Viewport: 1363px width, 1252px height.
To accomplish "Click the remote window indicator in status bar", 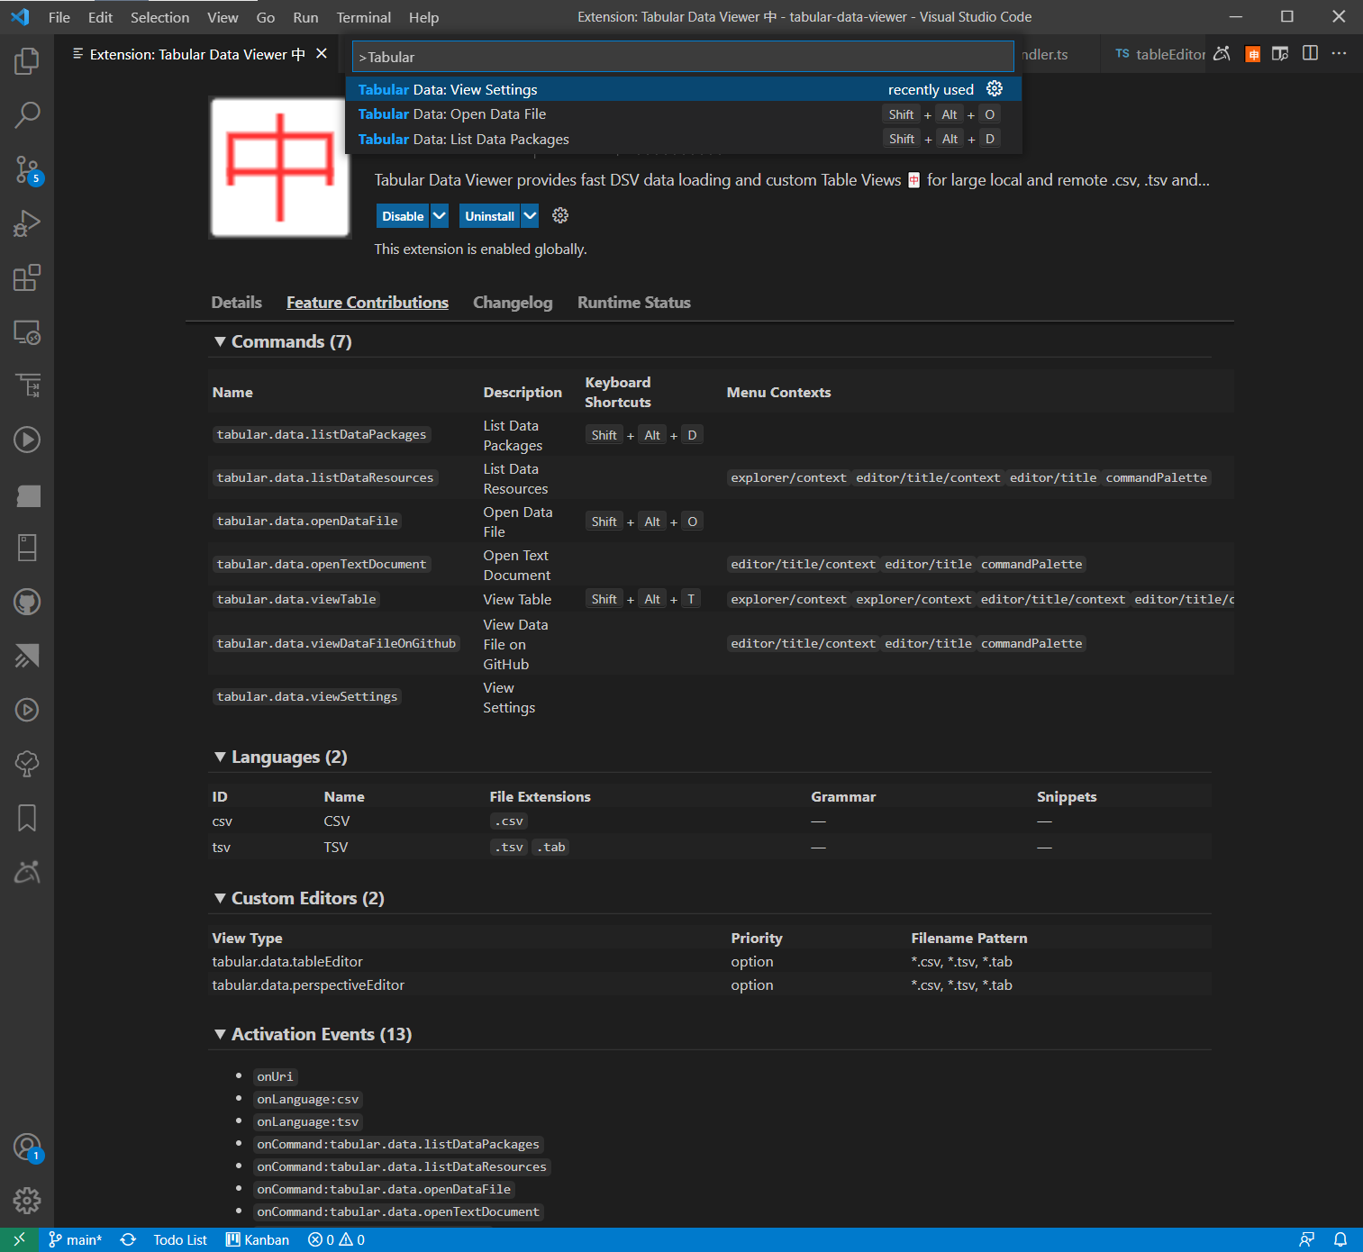I will coord(19,1239).
